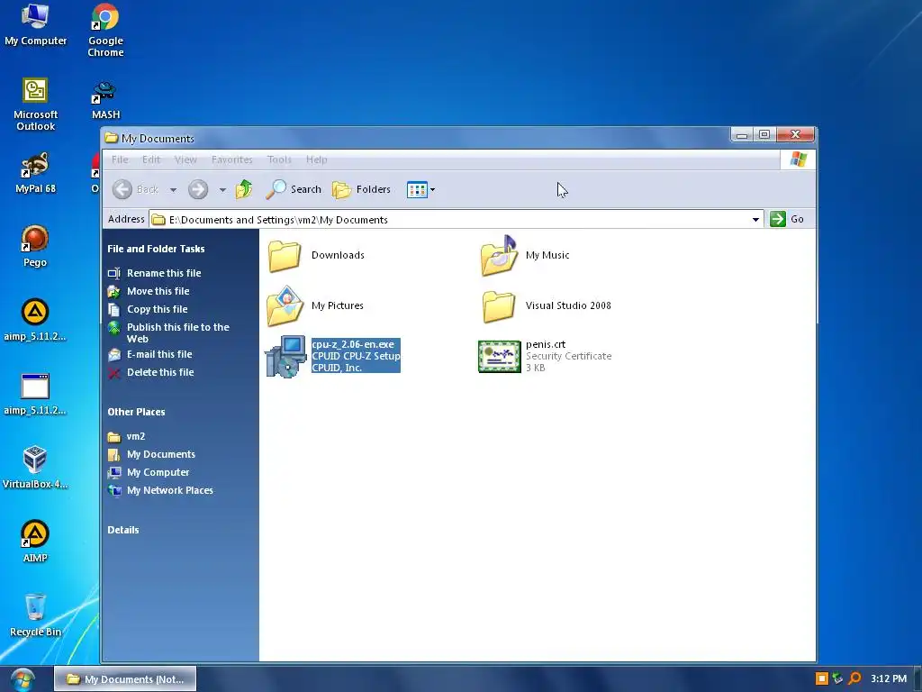Screen dimensions: 922x692
Task: Select Visual Studio 2008 folder
Action: click(x=547, y=306)
